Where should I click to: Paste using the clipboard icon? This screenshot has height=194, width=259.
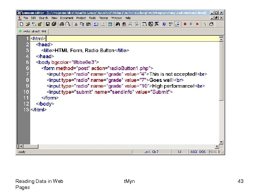(88, 24)
